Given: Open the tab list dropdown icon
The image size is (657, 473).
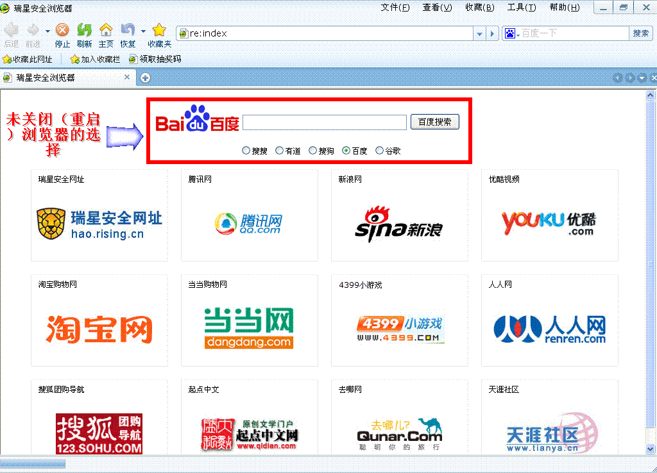Looking at the screenshot, I should (642, 78).
